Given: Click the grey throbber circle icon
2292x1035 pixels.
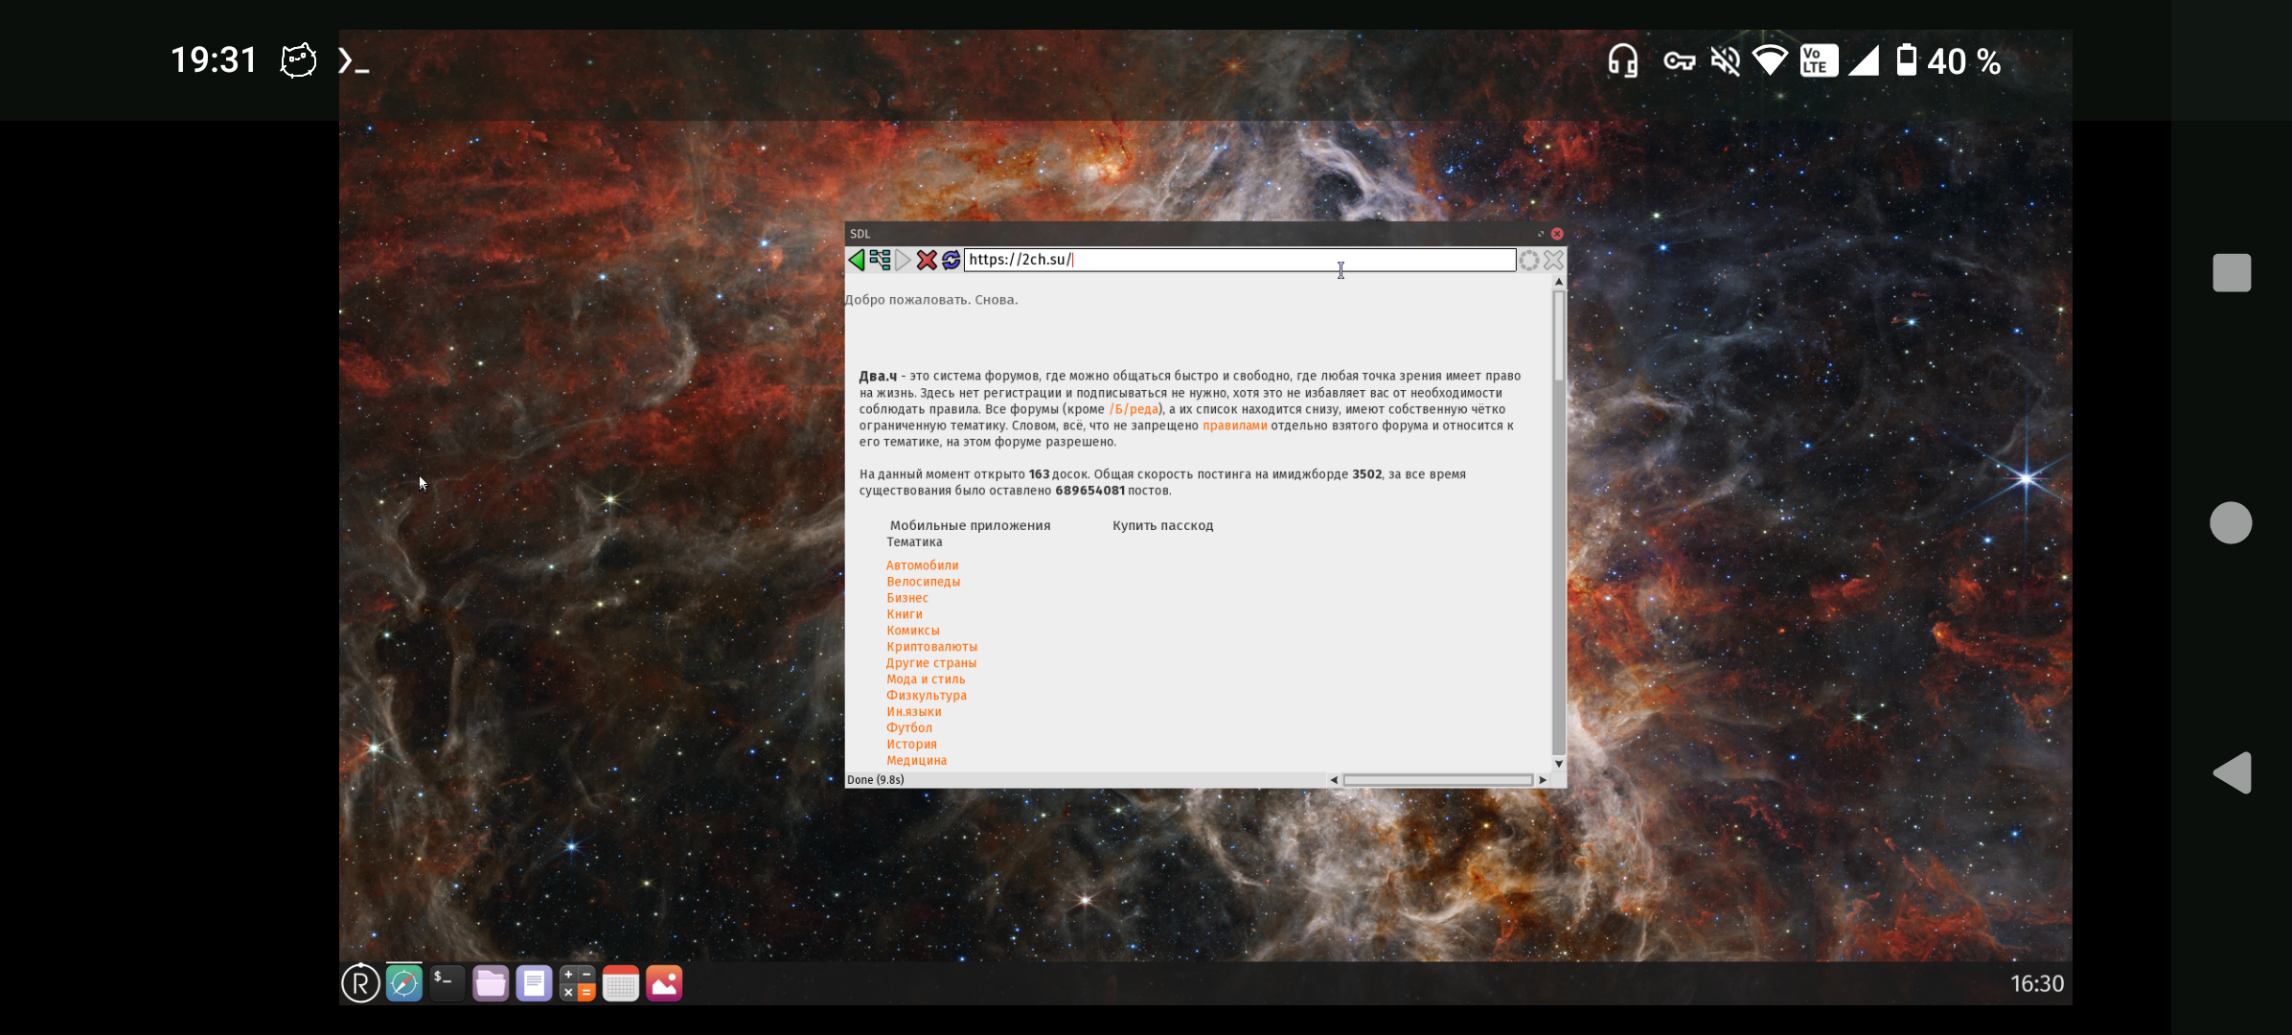Looking at the screenshot, I should coord(1529,260).
